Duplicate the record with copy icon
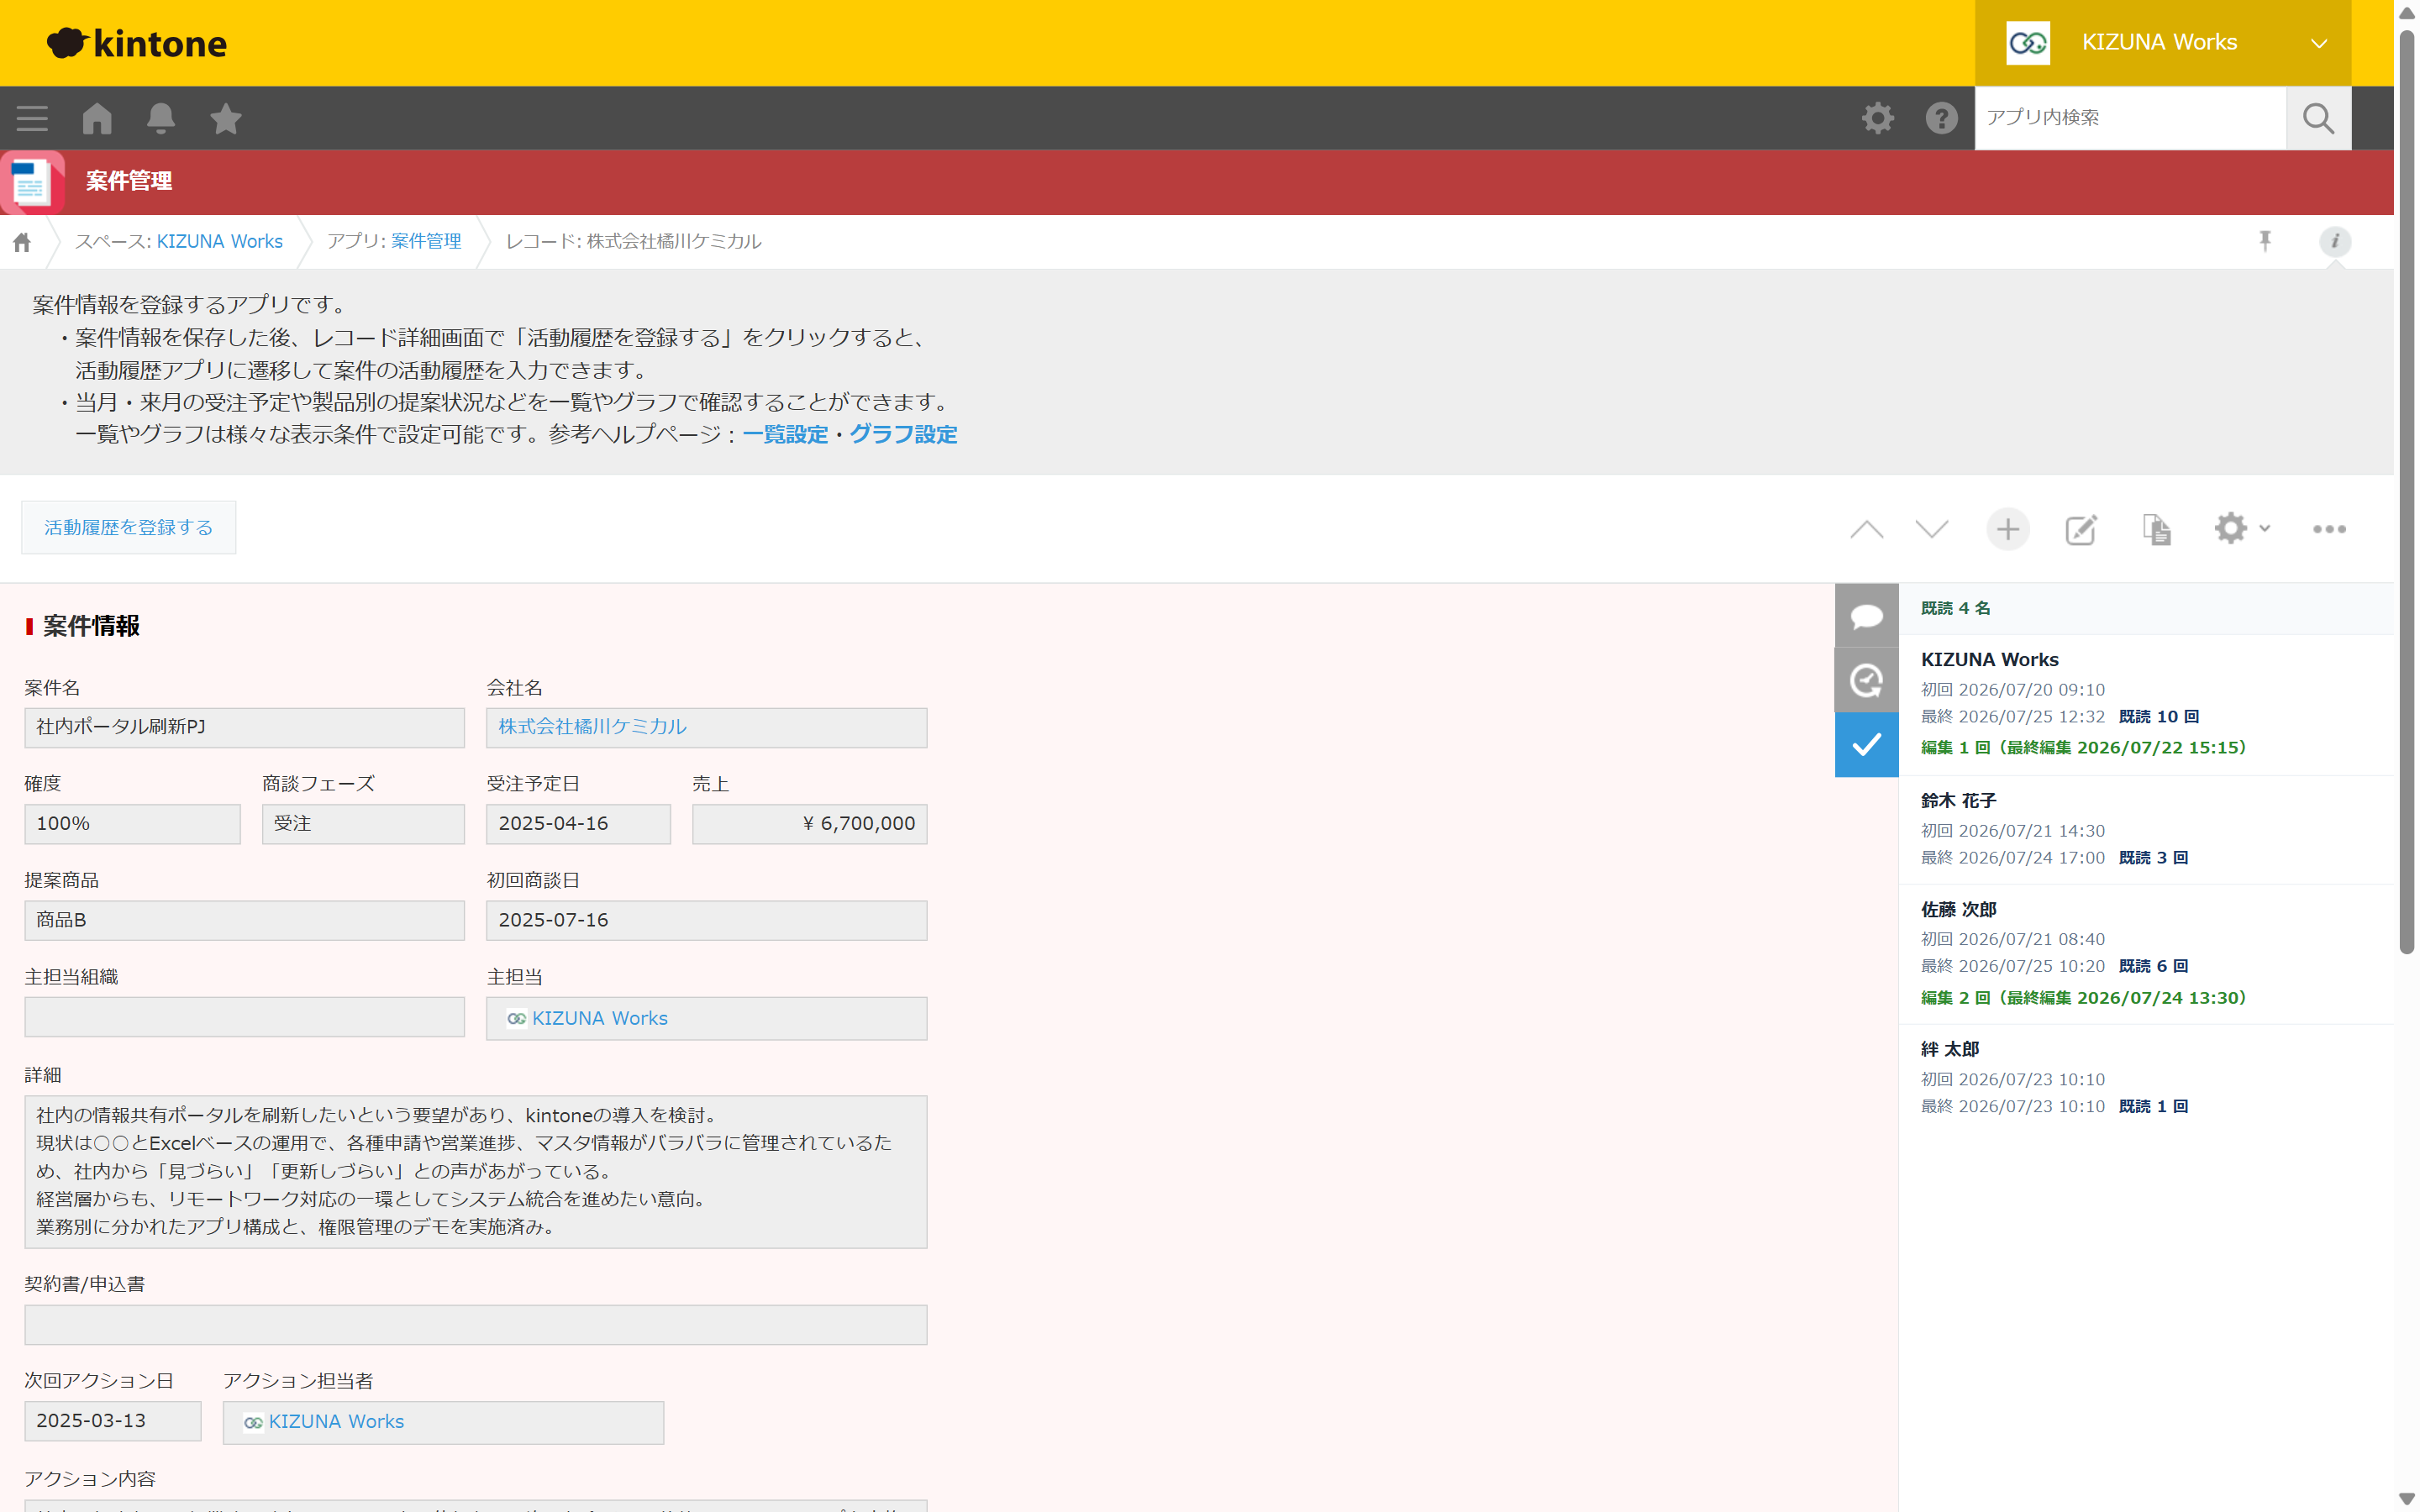Image resolution: width=2420 pixels, height=1512 pixels. point(2156,529)
